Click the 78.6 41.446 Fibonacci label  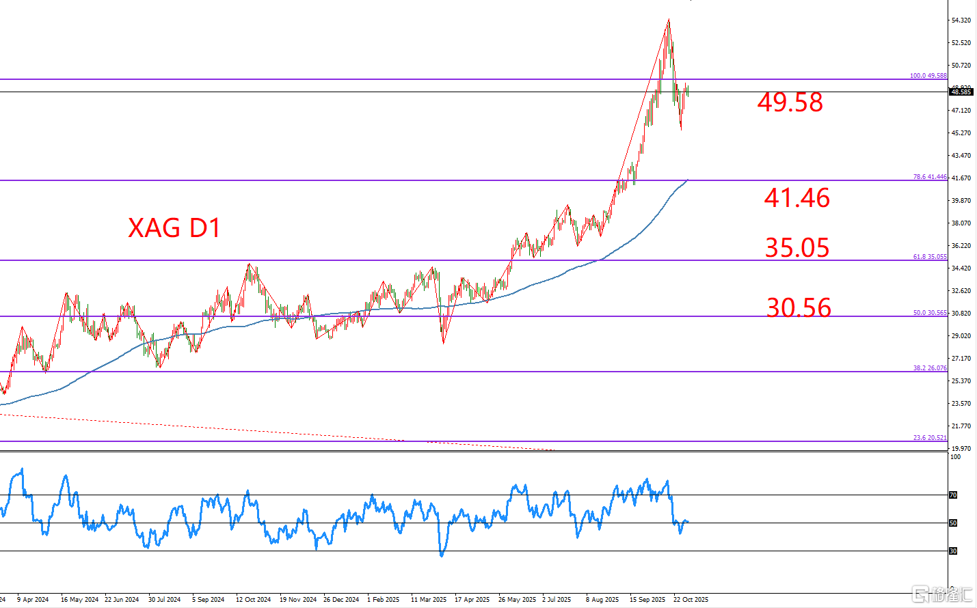coord(930,177)
